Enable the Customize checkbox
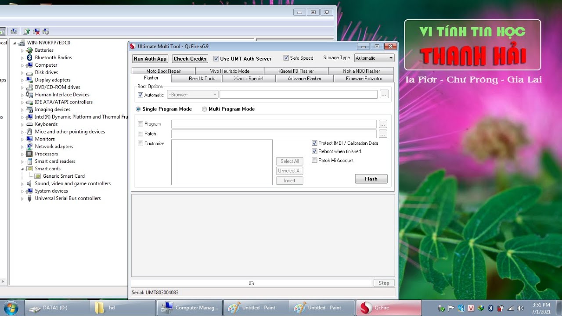This screenshot has width=562, height=316. click(140, 144)
